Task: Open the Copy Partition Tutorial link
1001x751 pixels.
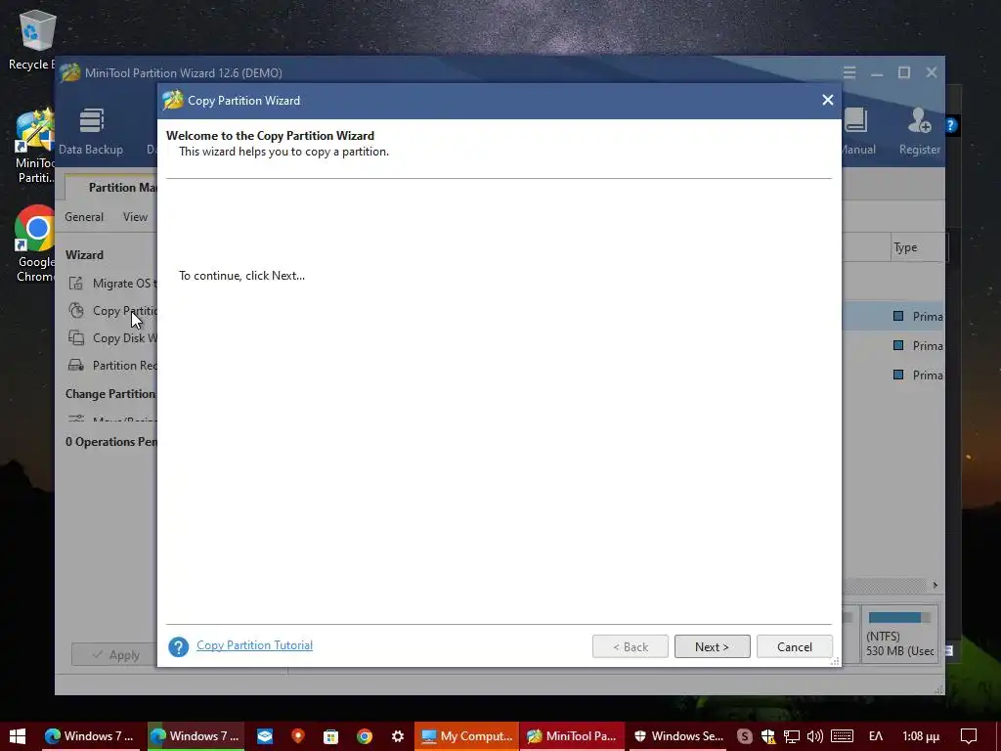Action: tap(254, 645)
